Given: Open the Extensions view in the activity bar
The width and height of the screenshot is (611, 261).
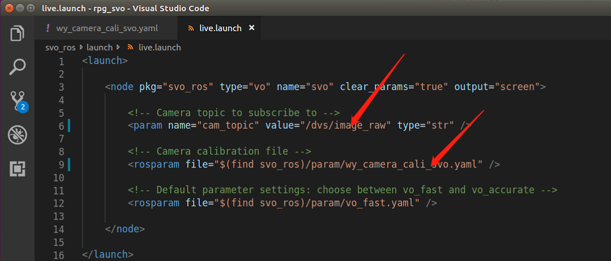Looking at the screenshot, I should tap(17, 169).
